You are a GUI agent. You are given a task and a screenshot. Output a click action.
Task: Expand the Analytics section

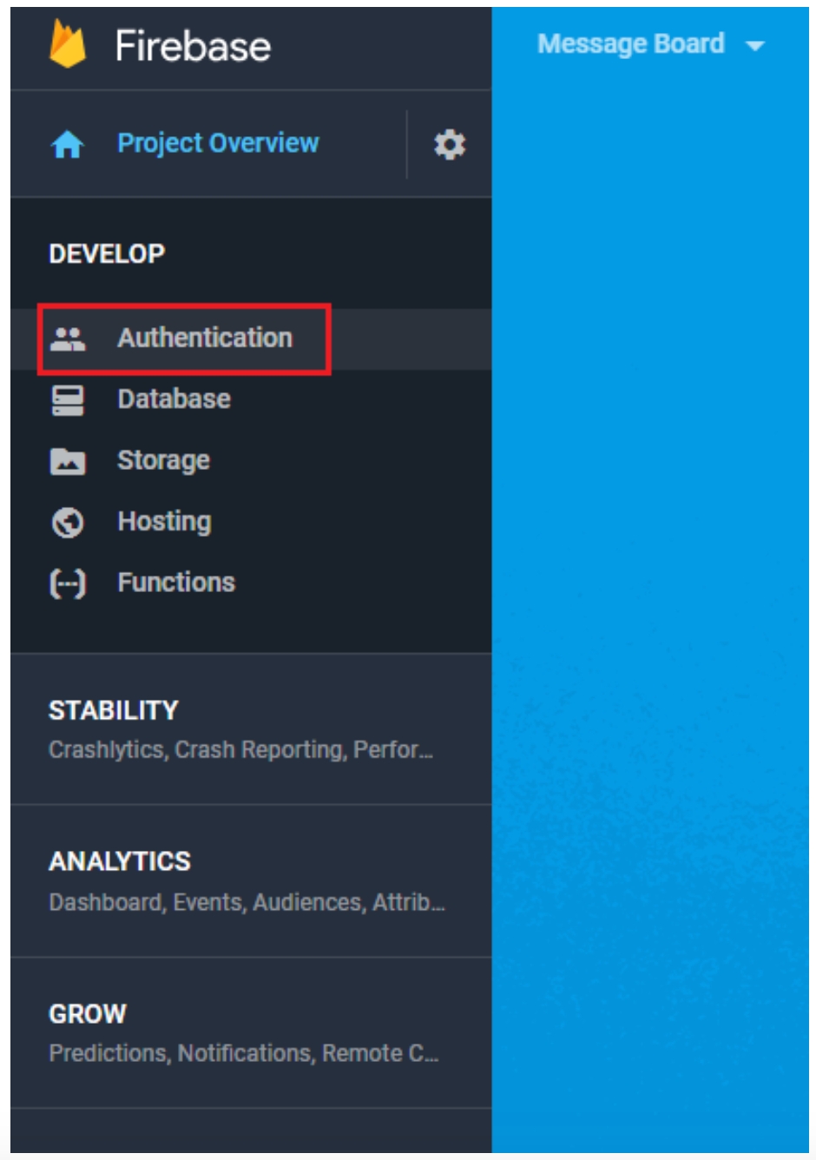click(120, 861)
